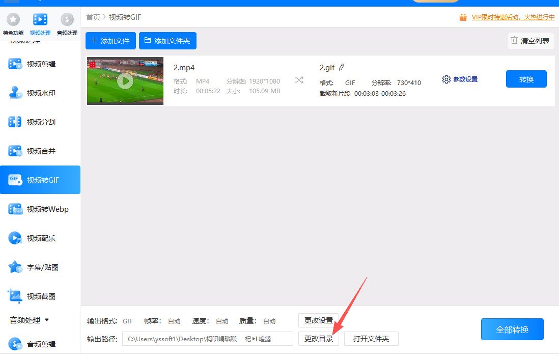Image resolution: width=559 pixels, height=357 pixels.
Task: Click the 添加文件 button
Action: point(110,41)
